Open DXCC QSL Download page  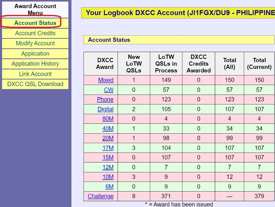35,84
